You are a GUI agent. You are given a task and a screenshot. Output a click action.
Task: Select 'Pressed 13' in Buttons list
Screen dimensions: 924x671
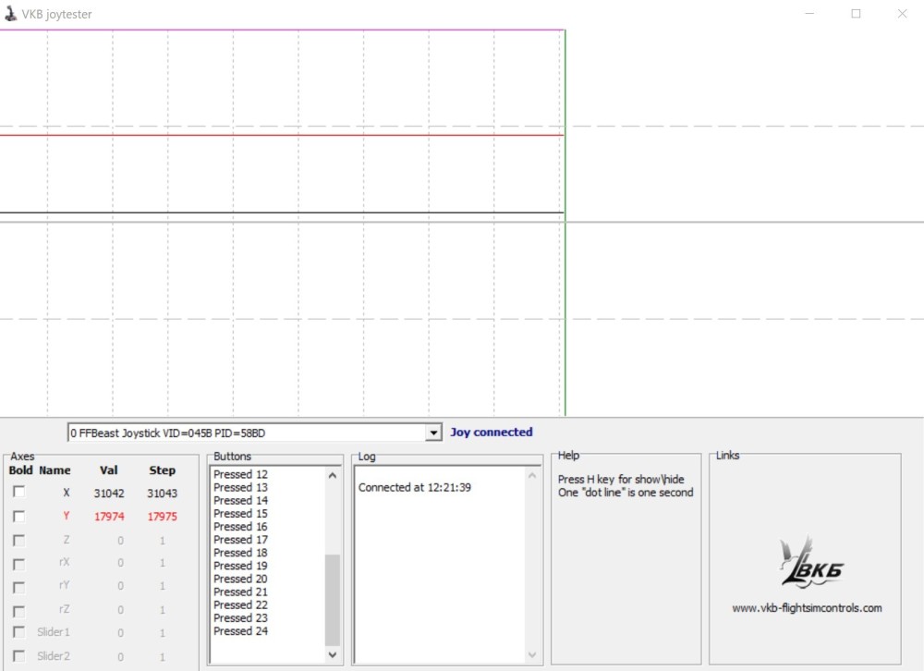click(240, 487)
